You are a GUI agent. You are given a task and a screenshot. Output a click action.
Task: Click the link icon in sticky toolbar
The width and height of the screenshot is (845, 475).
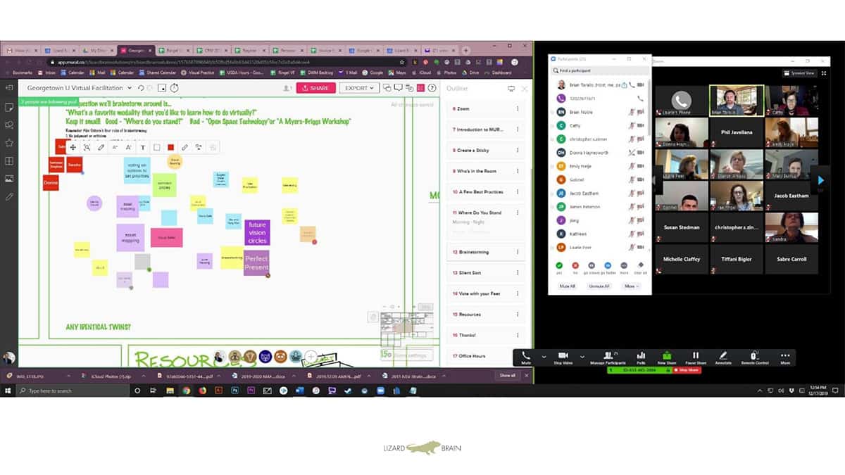[x=184, y=147]
